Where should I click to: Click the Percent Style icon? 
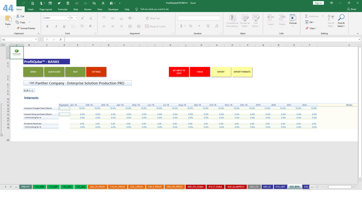(x=191, y=26)
